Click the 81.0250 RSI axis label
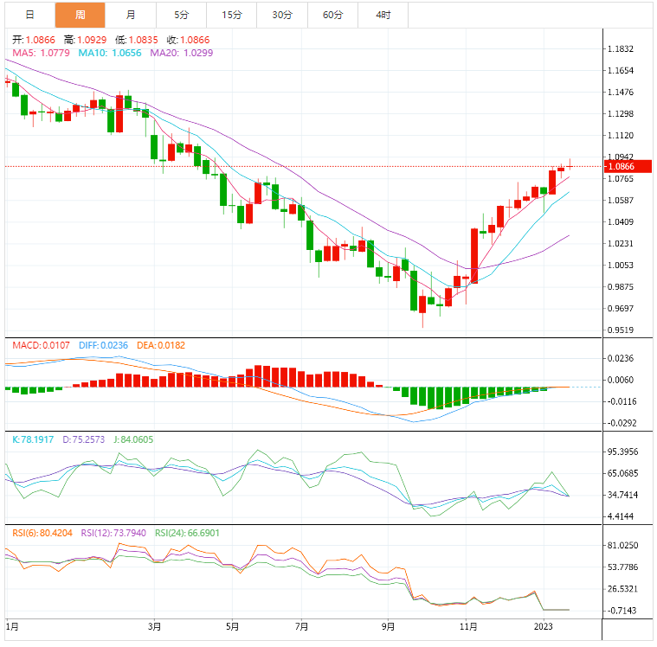Viewport: 657px width, 647px height. point(623,545)
